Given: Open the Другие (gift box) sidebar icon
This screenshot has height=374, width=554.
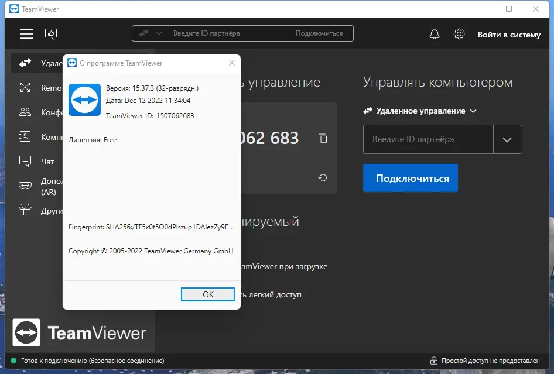Looking at the screenshot, I should coord(26,210).
